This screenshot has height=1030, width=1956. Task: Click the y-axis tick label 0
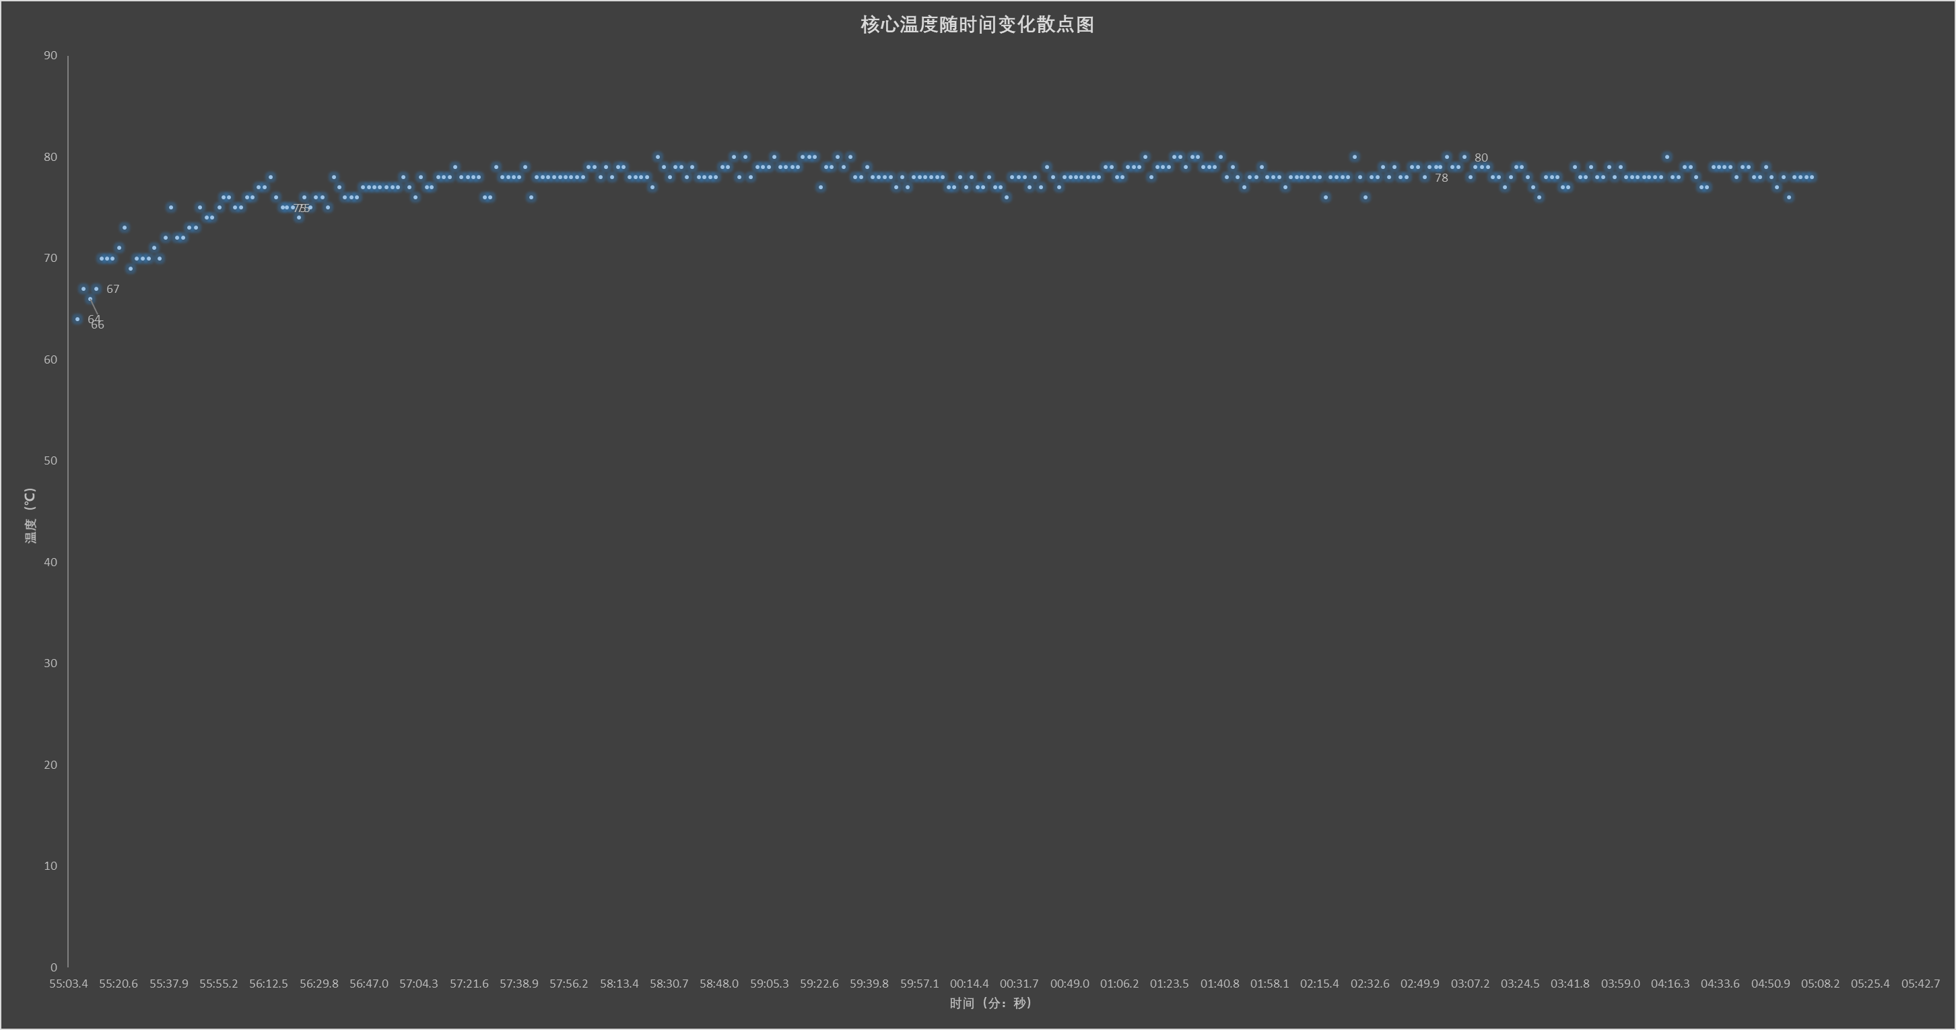coord(53,967)
